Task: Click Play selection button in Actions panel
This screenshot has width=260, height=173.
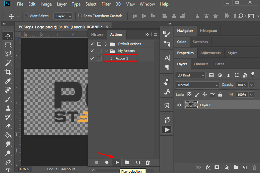Action: (x=117, y=162)
